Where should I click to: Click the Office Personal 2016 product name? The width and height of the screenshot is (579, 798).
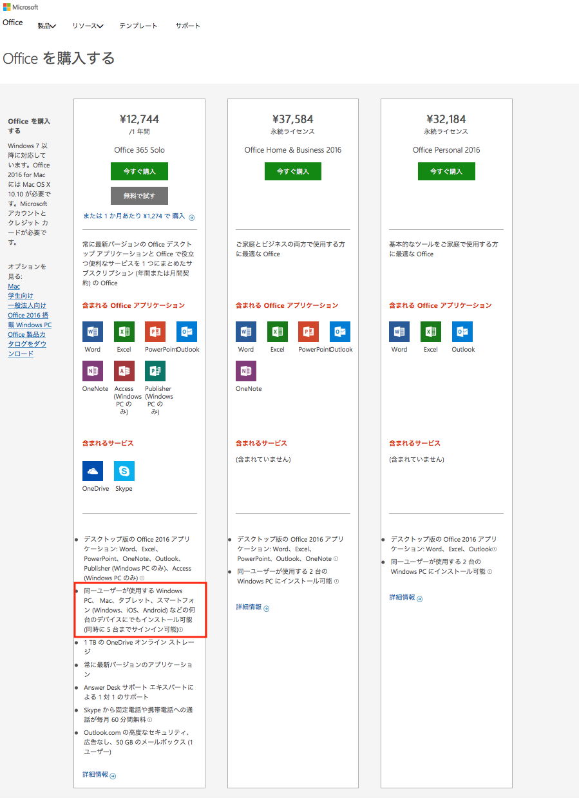[446, 150]
